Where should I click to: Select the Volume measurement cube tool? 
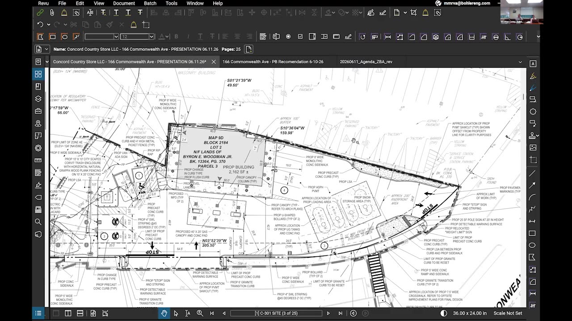(x=436, y=37)
